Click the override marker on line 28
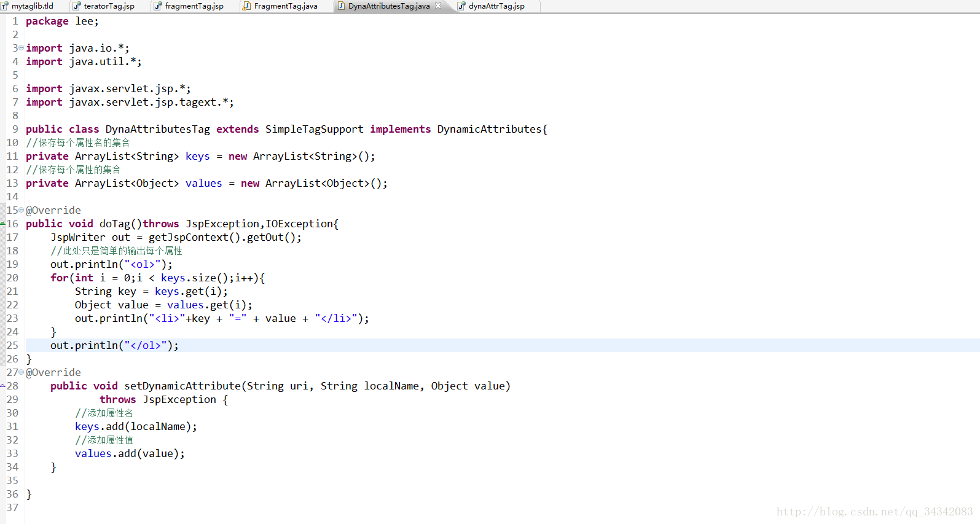Viewport: 980px width, 524px height. tap(3, 386)
